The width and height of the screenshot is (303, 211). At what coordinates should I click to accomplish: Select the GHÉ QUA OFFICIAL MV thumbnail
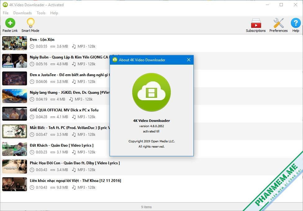click(15, 114)
